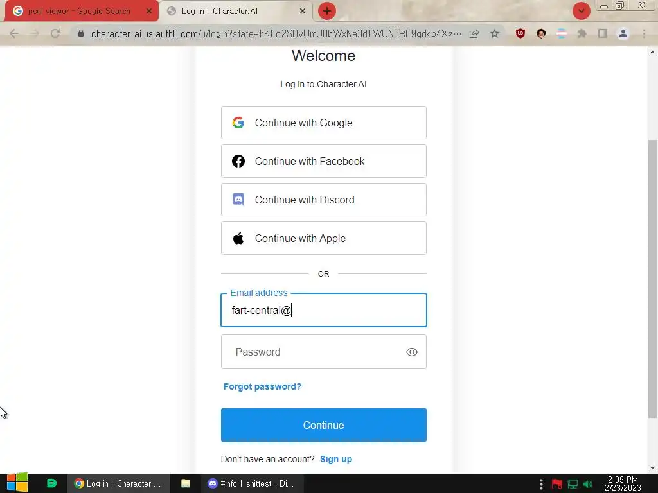Continue with Apple

coord(324,238)
